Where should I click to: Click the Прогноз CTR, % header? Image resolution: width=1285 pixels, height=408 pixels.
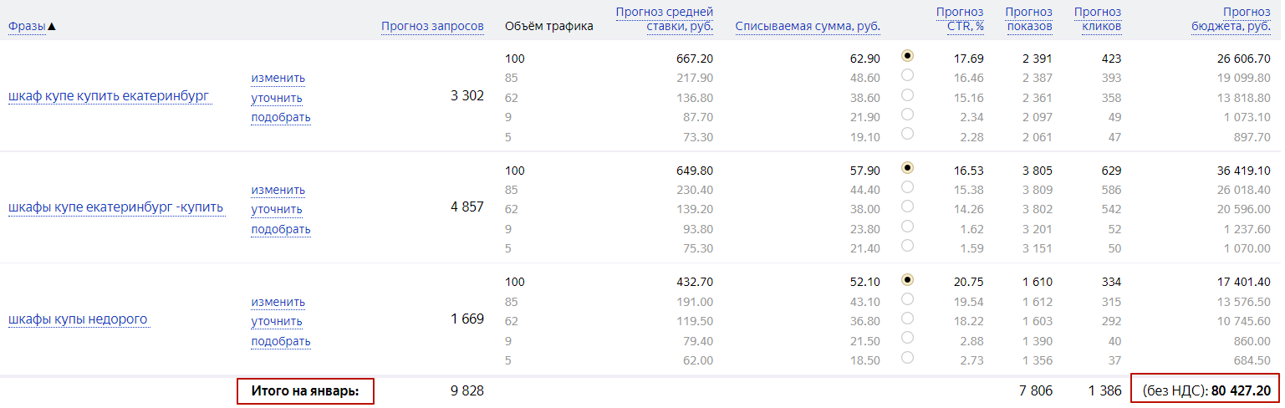click(x=960, y=19)
